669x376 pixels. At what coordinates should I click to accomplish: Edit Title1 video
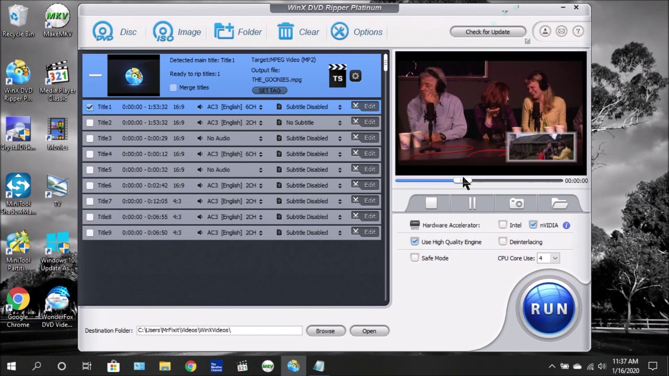364,107
